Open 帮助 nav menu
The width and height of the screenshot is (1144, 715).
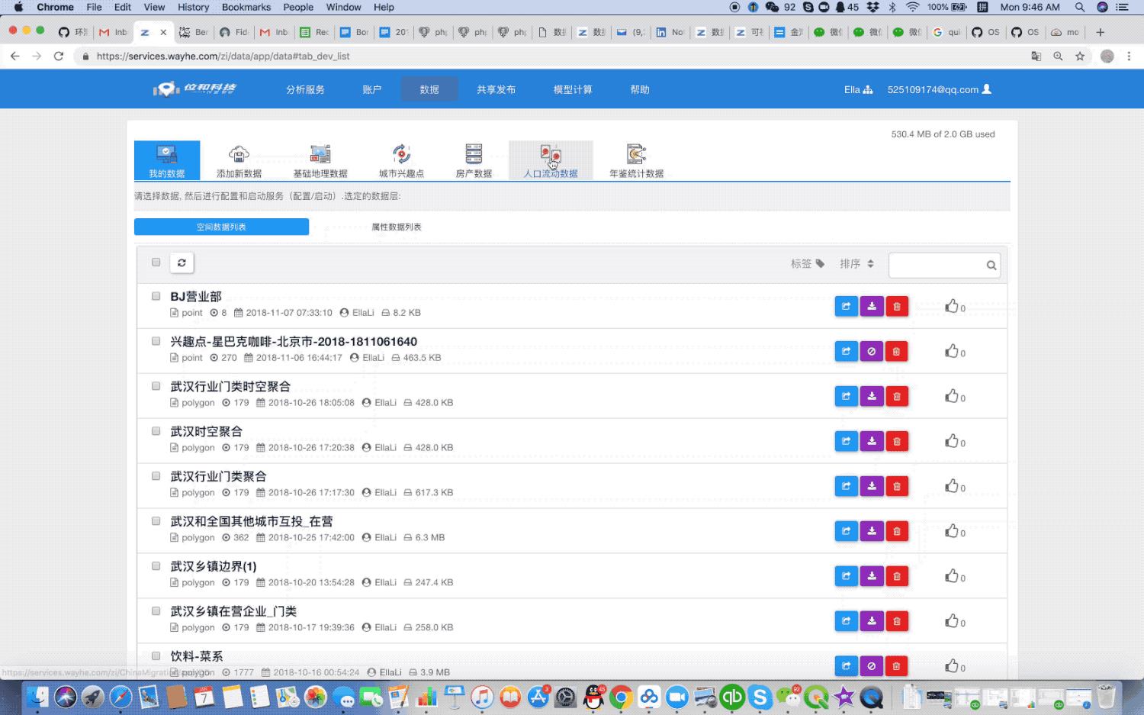coord(640,89)
